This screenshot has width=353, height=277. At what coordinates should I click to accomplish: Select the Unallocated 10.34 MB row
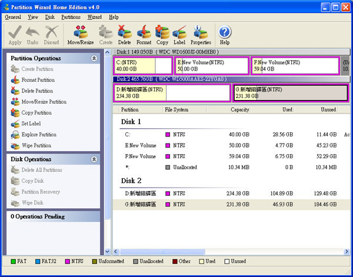[231, 168]
